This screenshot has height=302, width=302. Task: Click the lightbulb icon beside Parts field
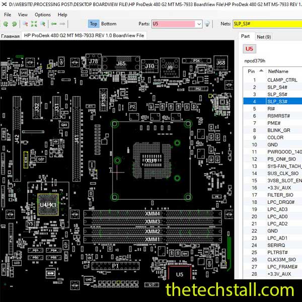207,24
